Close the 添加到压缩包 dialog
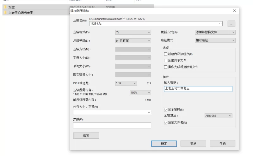Screen dimensions: 253x156 coord(234,11)
